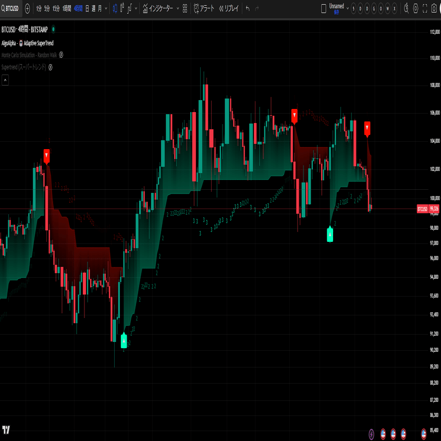
Task: Create an alert with アラート
Action: tap(204, 9)
